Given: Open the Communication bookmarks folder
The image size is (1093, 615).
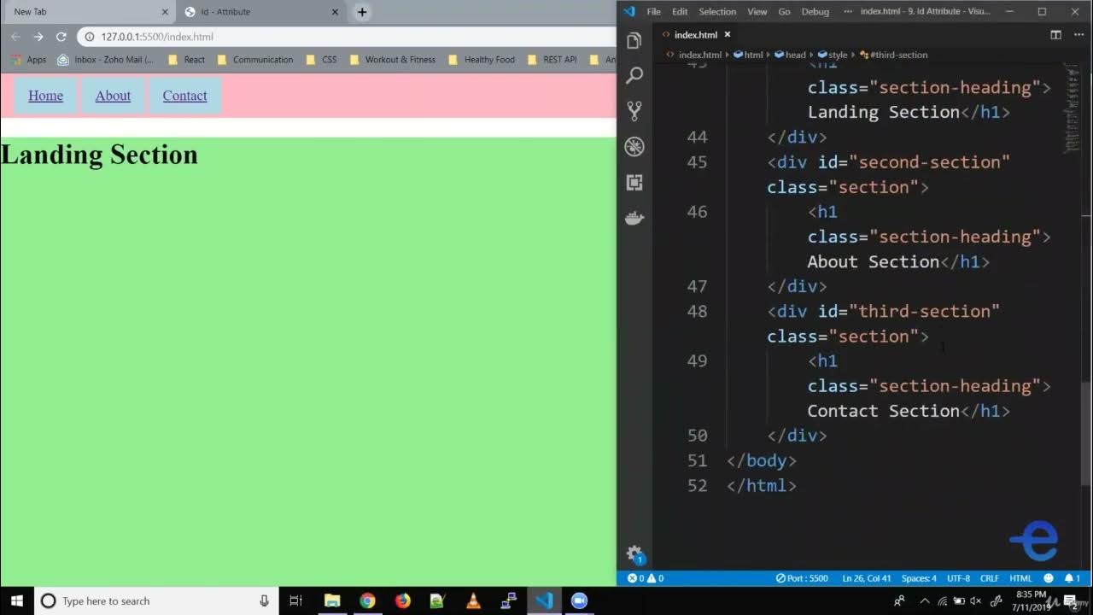Looking at the screenshot, I should click(x=254, y=60).
